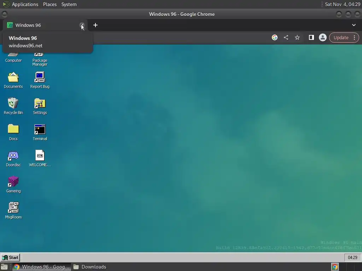Switch to the Downloads taskbar window
Screen dimensions: 362x271
pyautogui.click(x=89, y=267)
